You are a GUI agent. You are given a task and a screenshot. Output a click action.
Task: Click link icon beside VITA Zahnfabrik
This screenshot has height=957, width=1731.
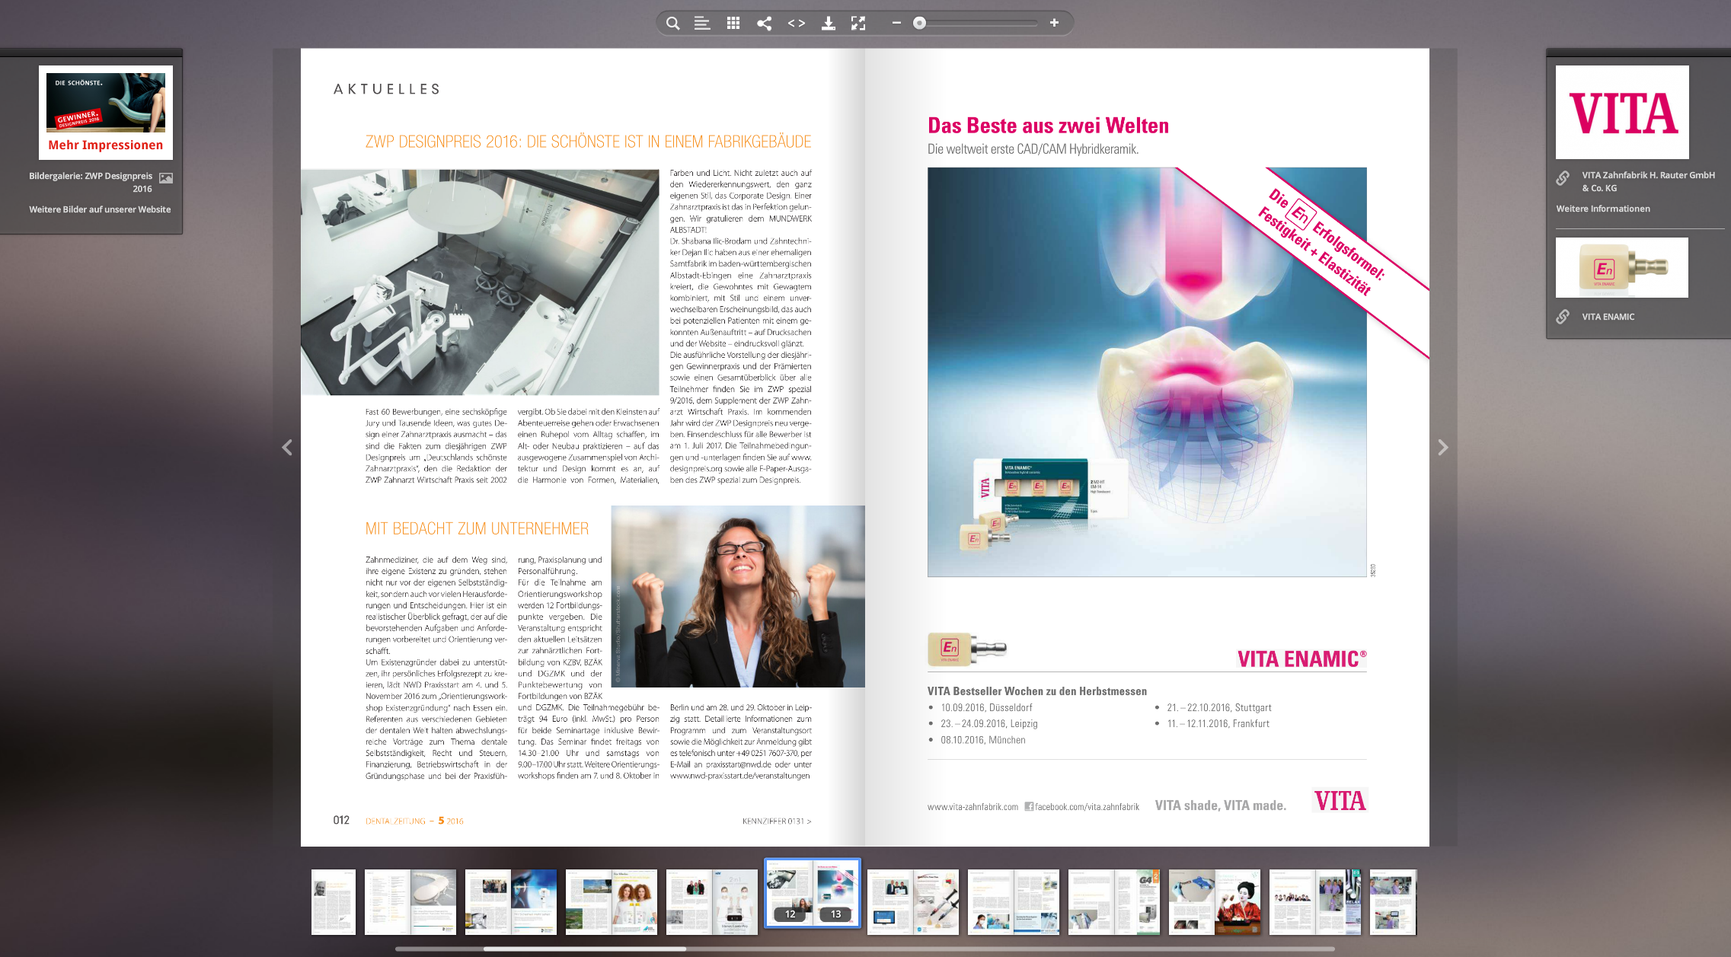1563,178
